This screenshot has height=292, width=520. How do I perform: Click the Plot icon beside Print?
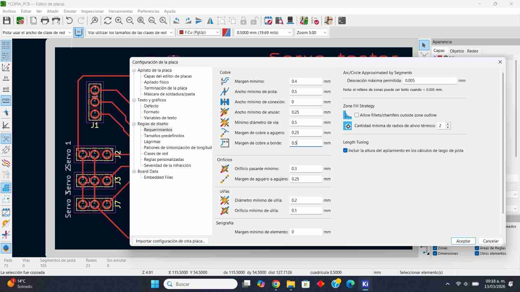coord(56,21)
